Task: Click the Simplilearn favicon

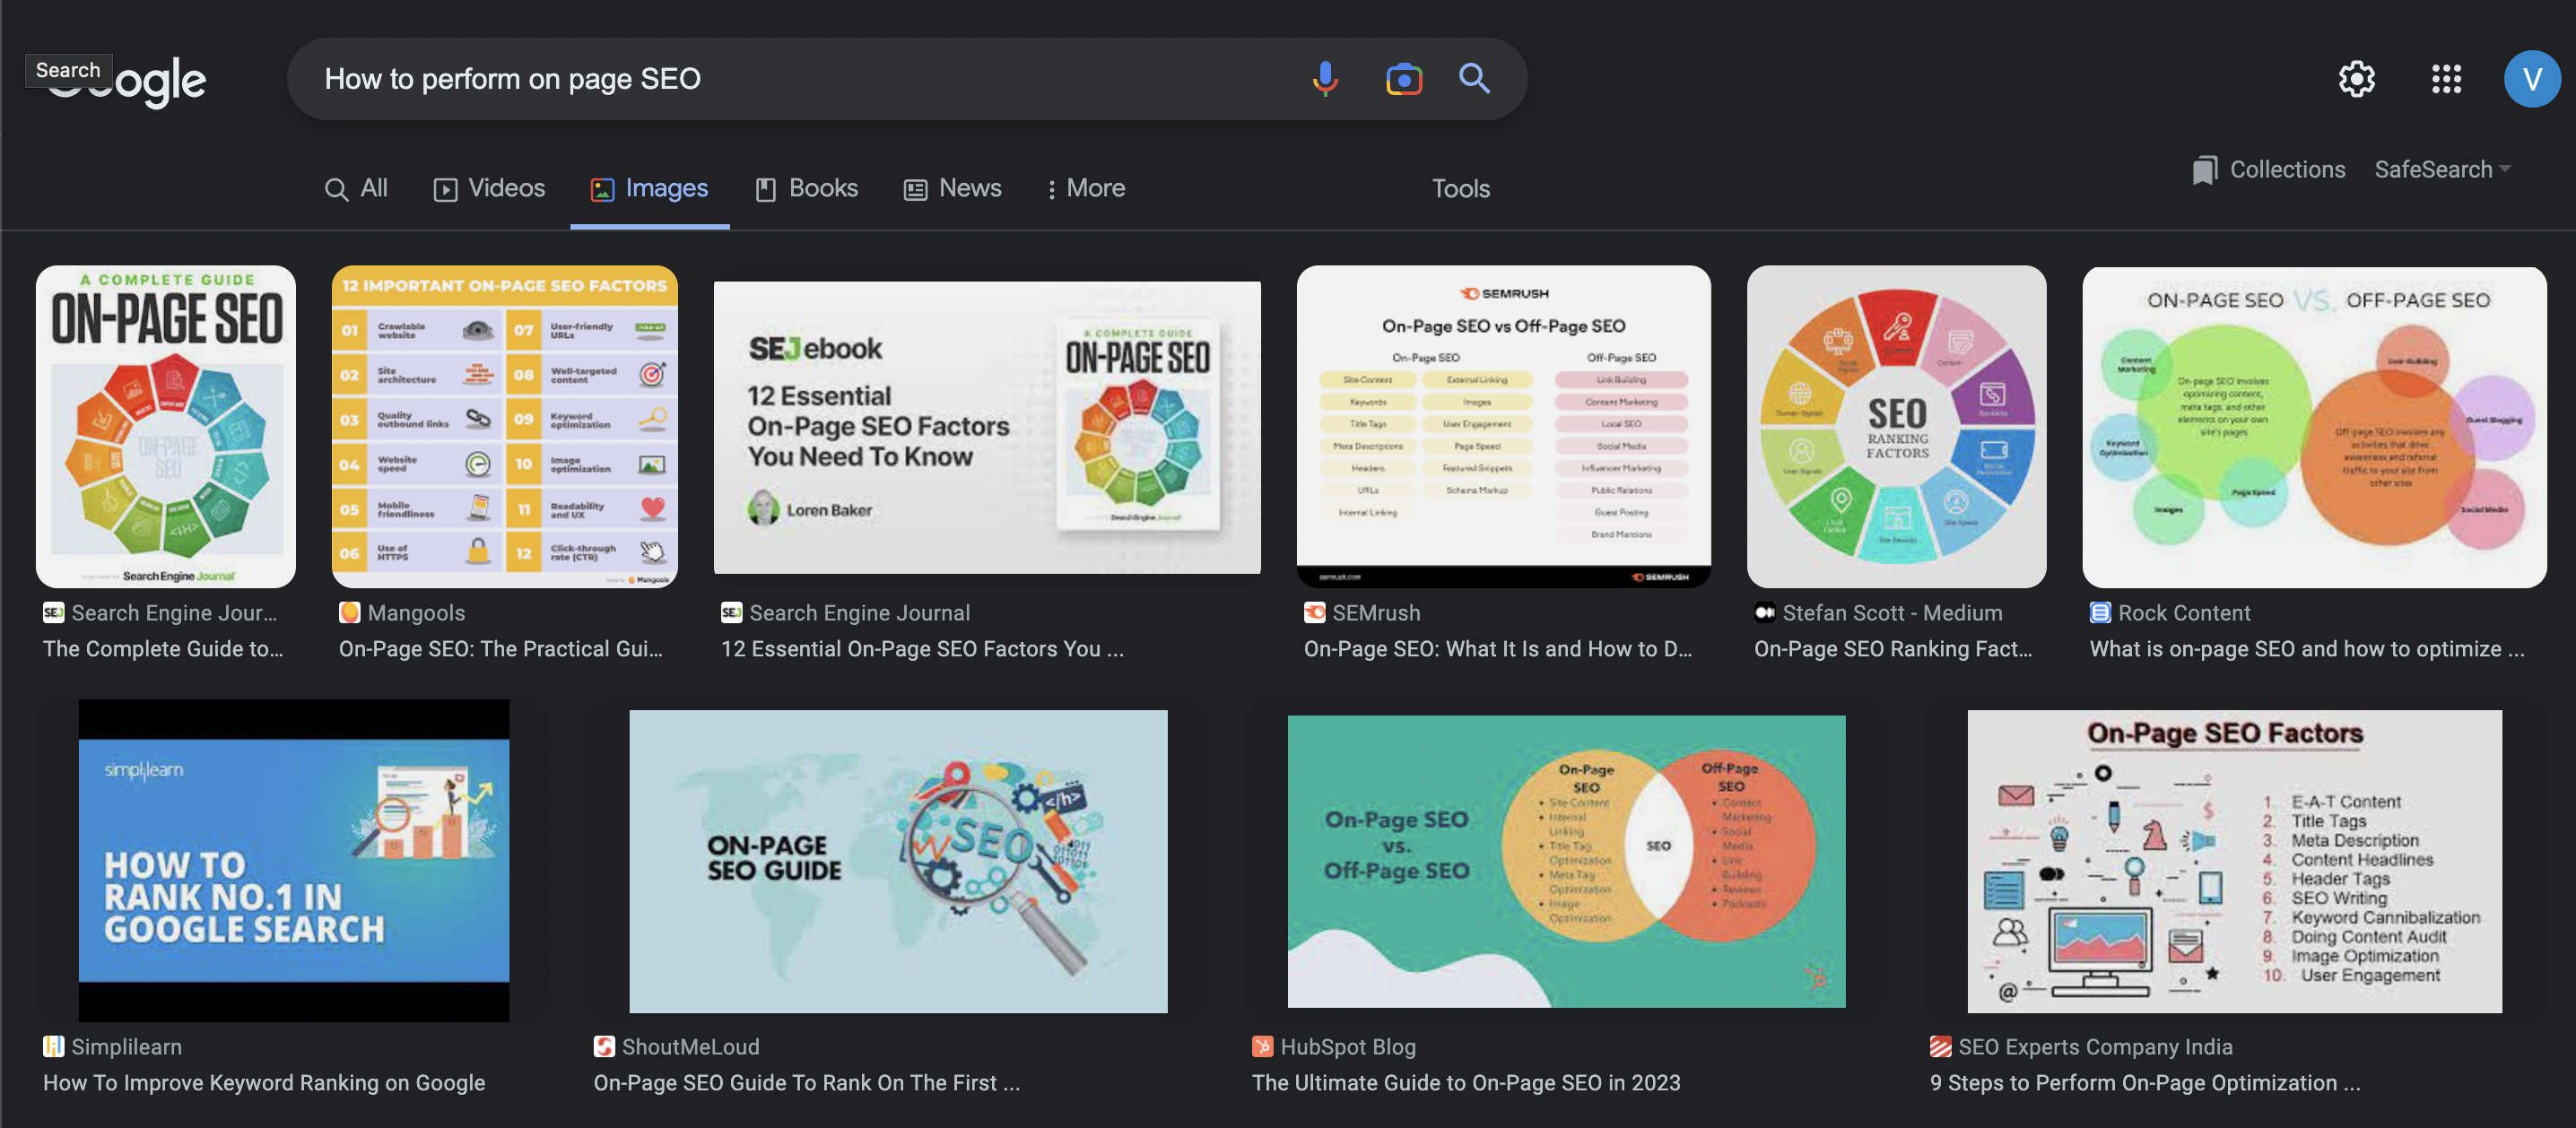Action: [53, 1047]
